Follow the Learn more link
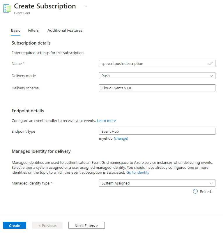Viewport: 223px width, 236px height. [x=106, y=120]
